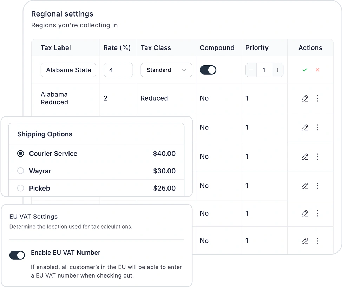The height and width of the screenshot is (287, 342).
Task: Open the Standard tax class dropdown
Action: click(x=166, y=70)
